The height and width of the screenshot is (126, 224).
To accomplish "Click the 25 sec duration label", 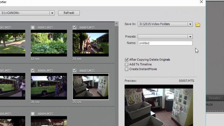I will tap(77, 102).
